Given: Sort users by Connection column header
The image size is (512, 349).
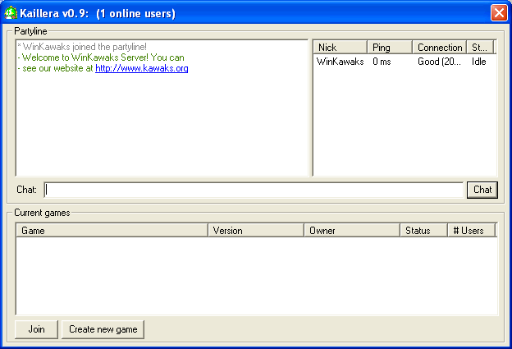Looking at the screenshot, I should (x=439, y=48).
